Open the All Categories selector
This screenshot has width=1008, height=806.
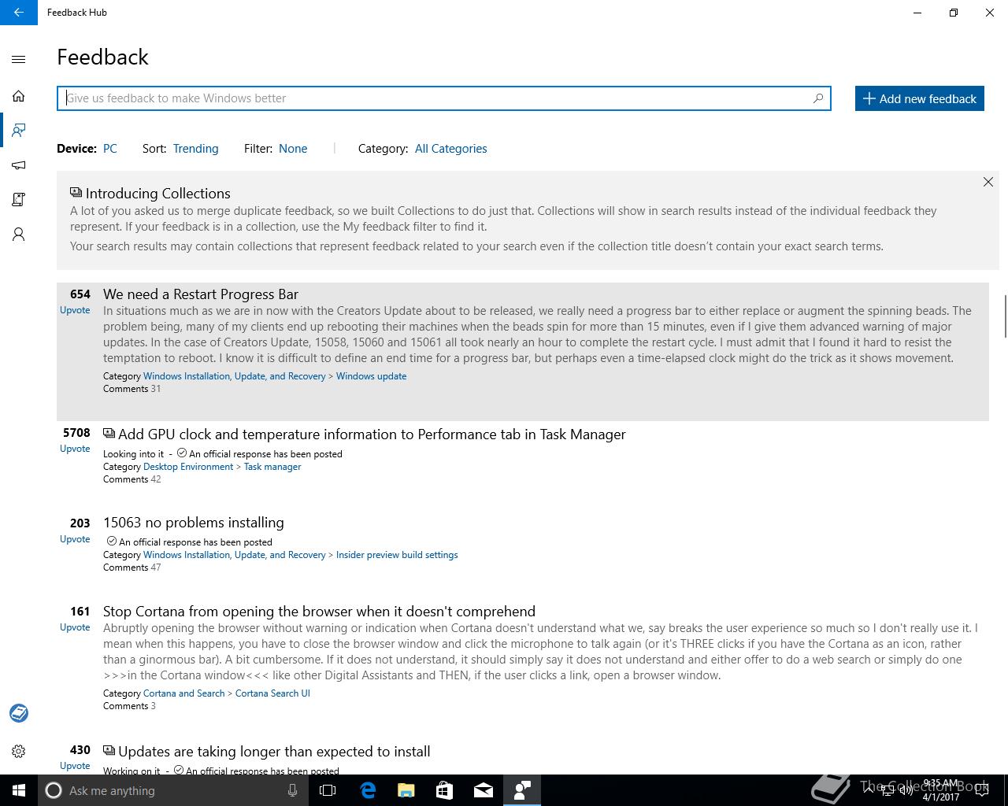point(450,149)
